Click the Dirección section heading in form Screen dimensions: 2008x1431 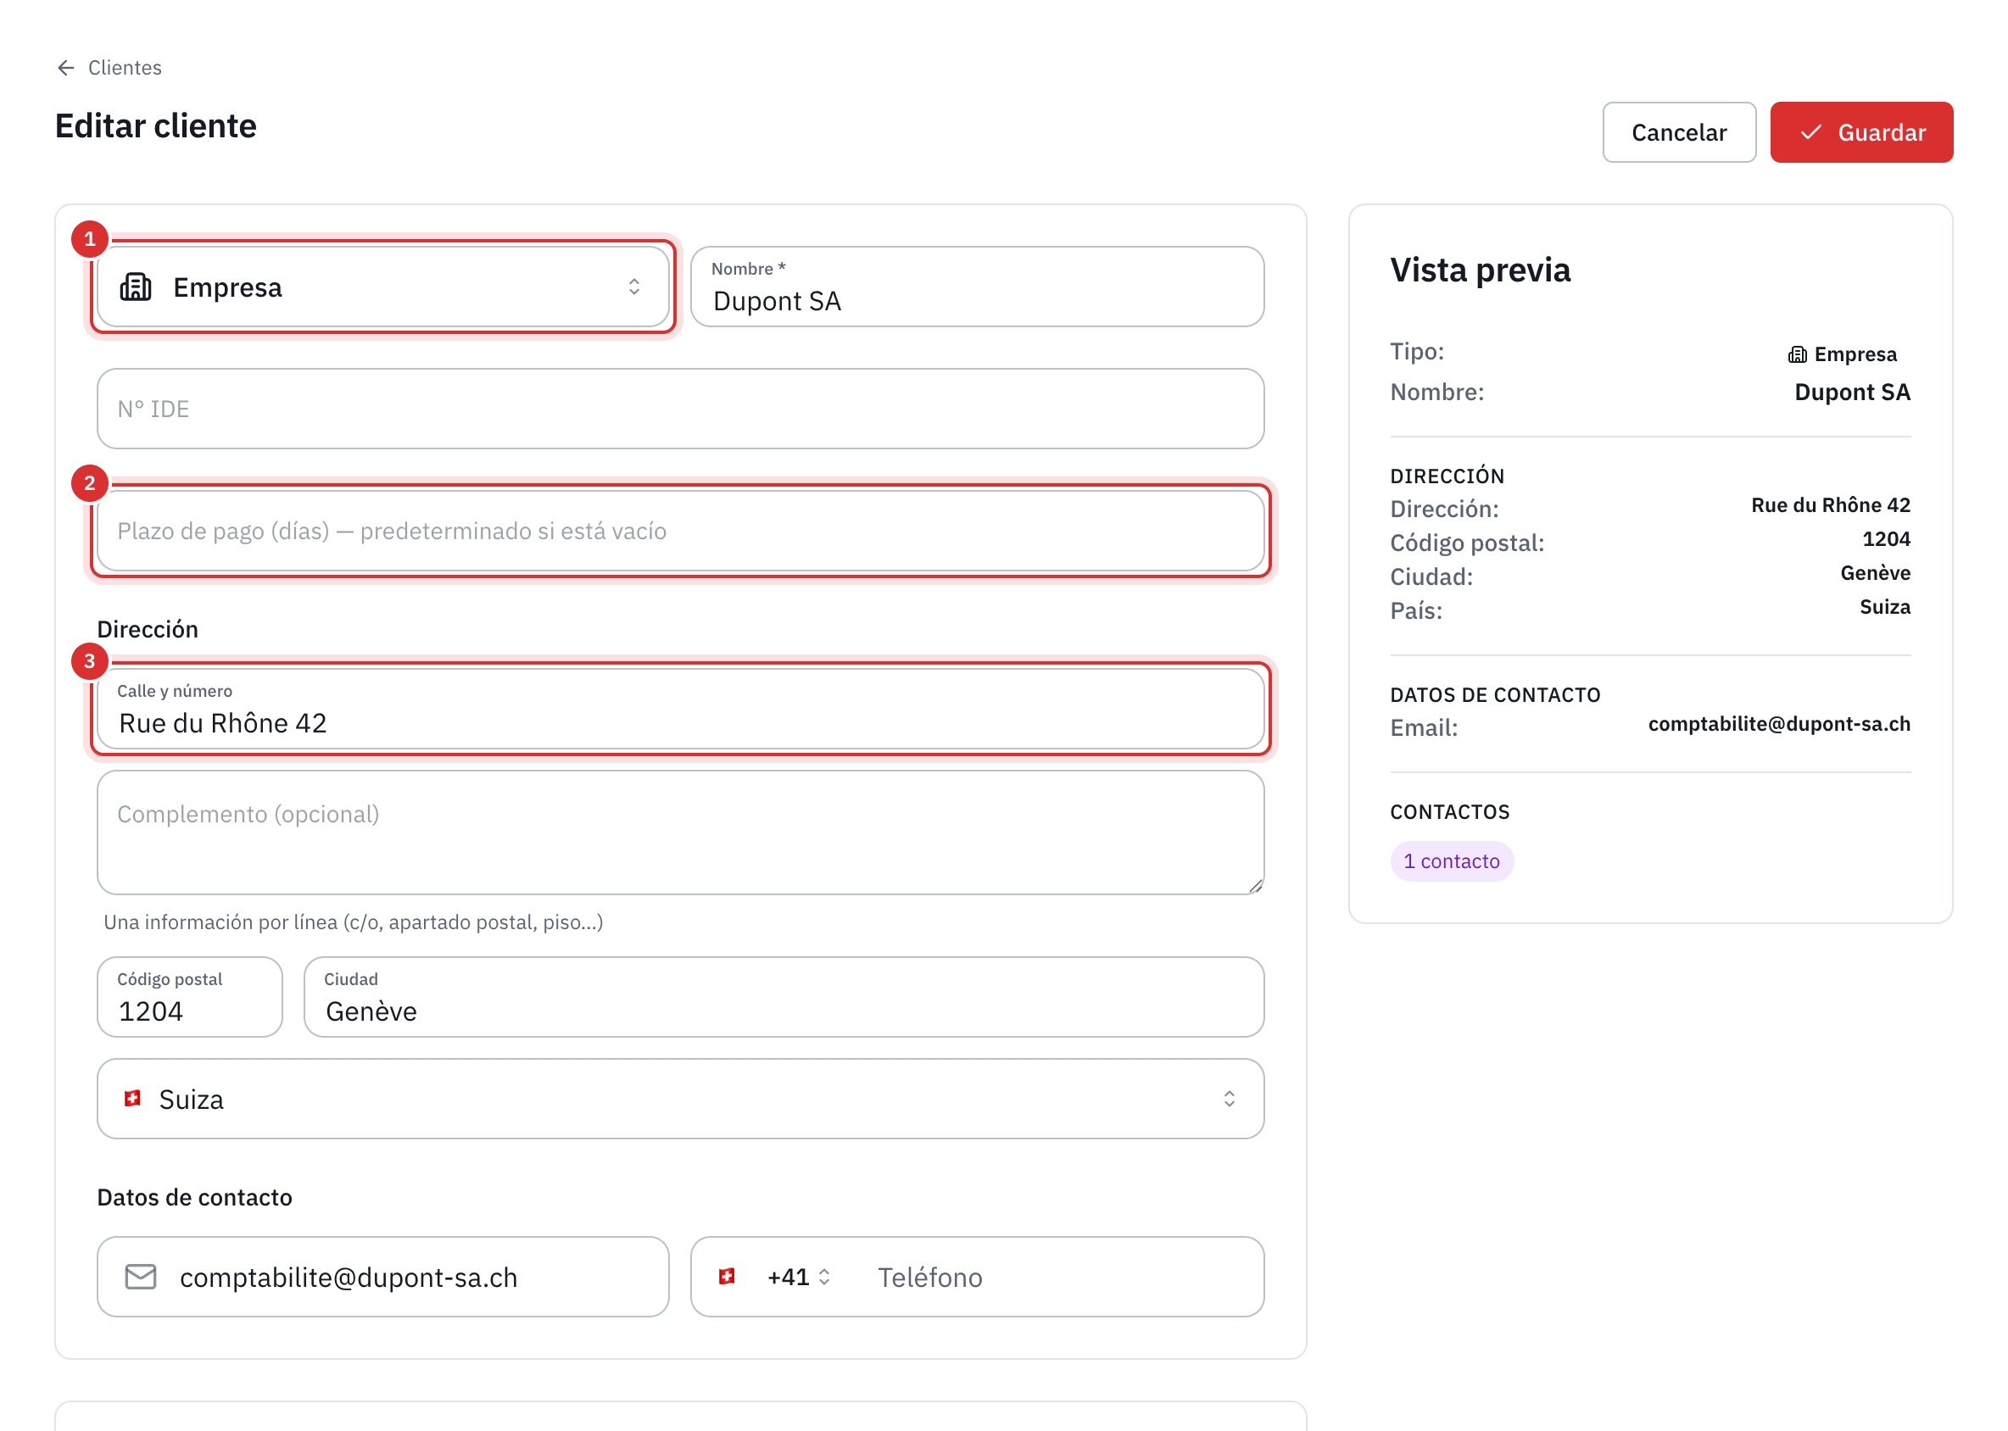click(x=148, y=630)
